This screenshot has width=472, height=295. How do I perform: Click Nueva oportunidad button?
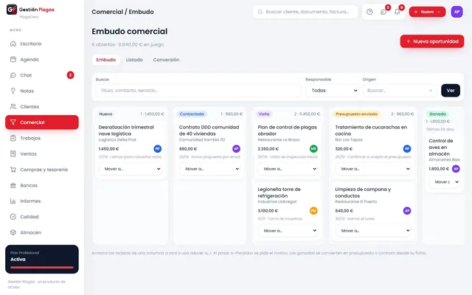432,41
